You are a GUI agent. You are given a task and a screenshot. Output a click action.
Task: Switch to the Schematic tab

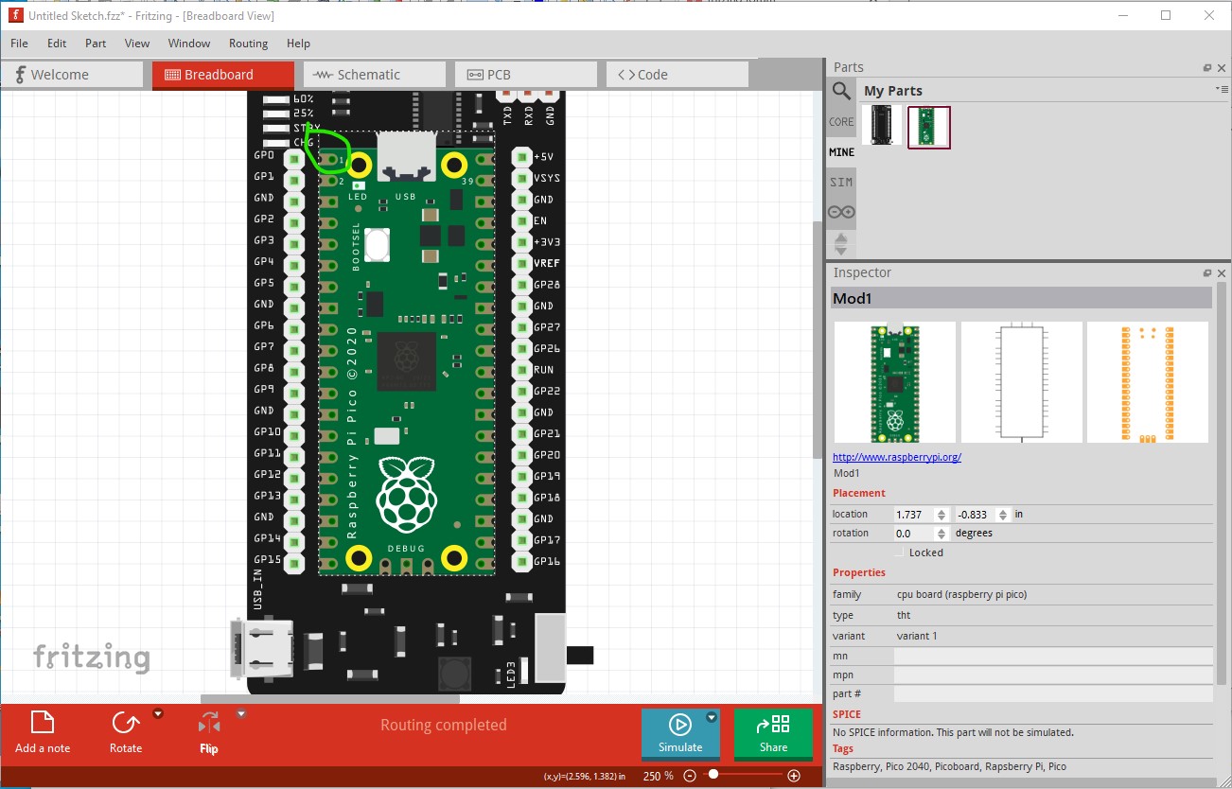[x=375, y=75]
